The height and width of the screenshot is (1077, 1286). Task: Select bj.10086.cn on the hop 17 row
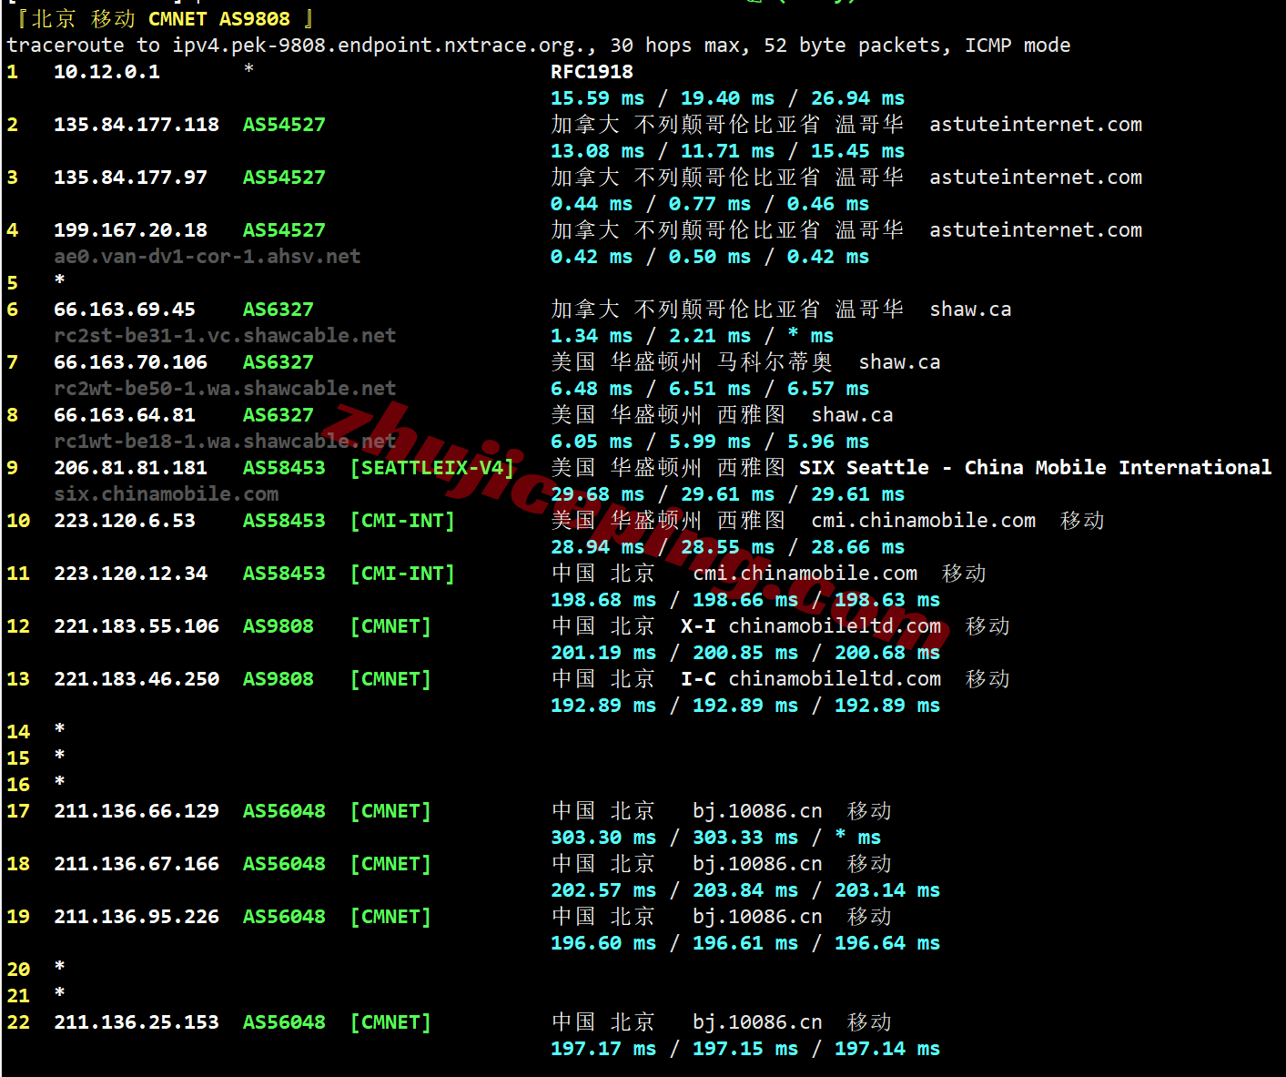point(757,811)
